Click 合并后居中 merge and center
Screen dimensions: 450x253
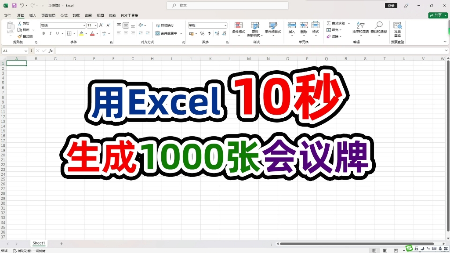click(x=167, y=33)
